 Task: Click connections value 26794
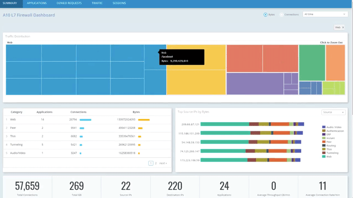(73, 120)
